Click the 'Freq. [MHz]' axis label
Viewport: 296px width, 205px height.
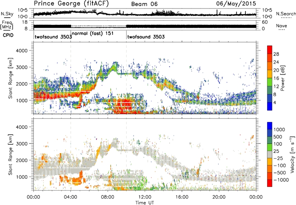[7, 25]
